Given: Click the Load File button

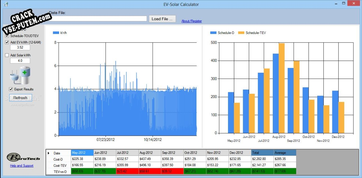Looking at the screenshot, I should [162, 19].
